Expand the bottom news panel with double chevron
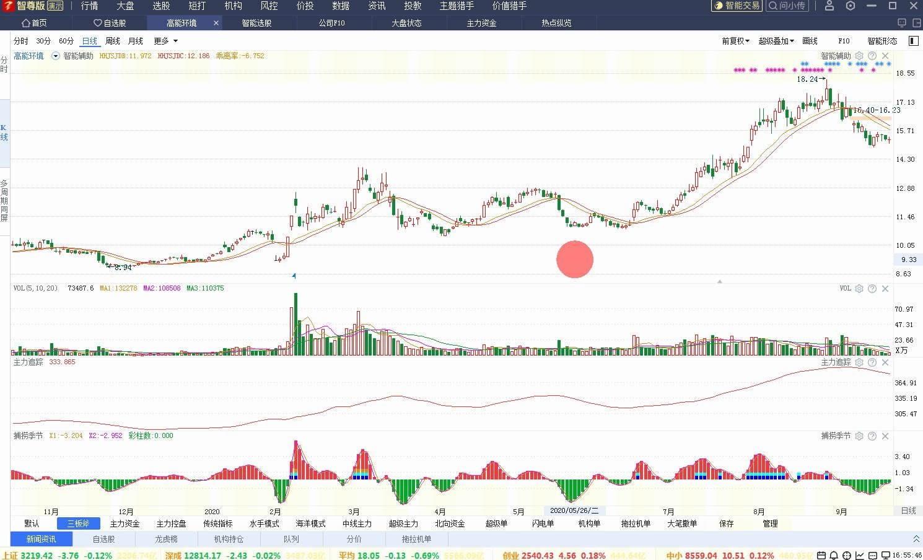The width and height of the screenshot is (923, 560). coord(916,539)
